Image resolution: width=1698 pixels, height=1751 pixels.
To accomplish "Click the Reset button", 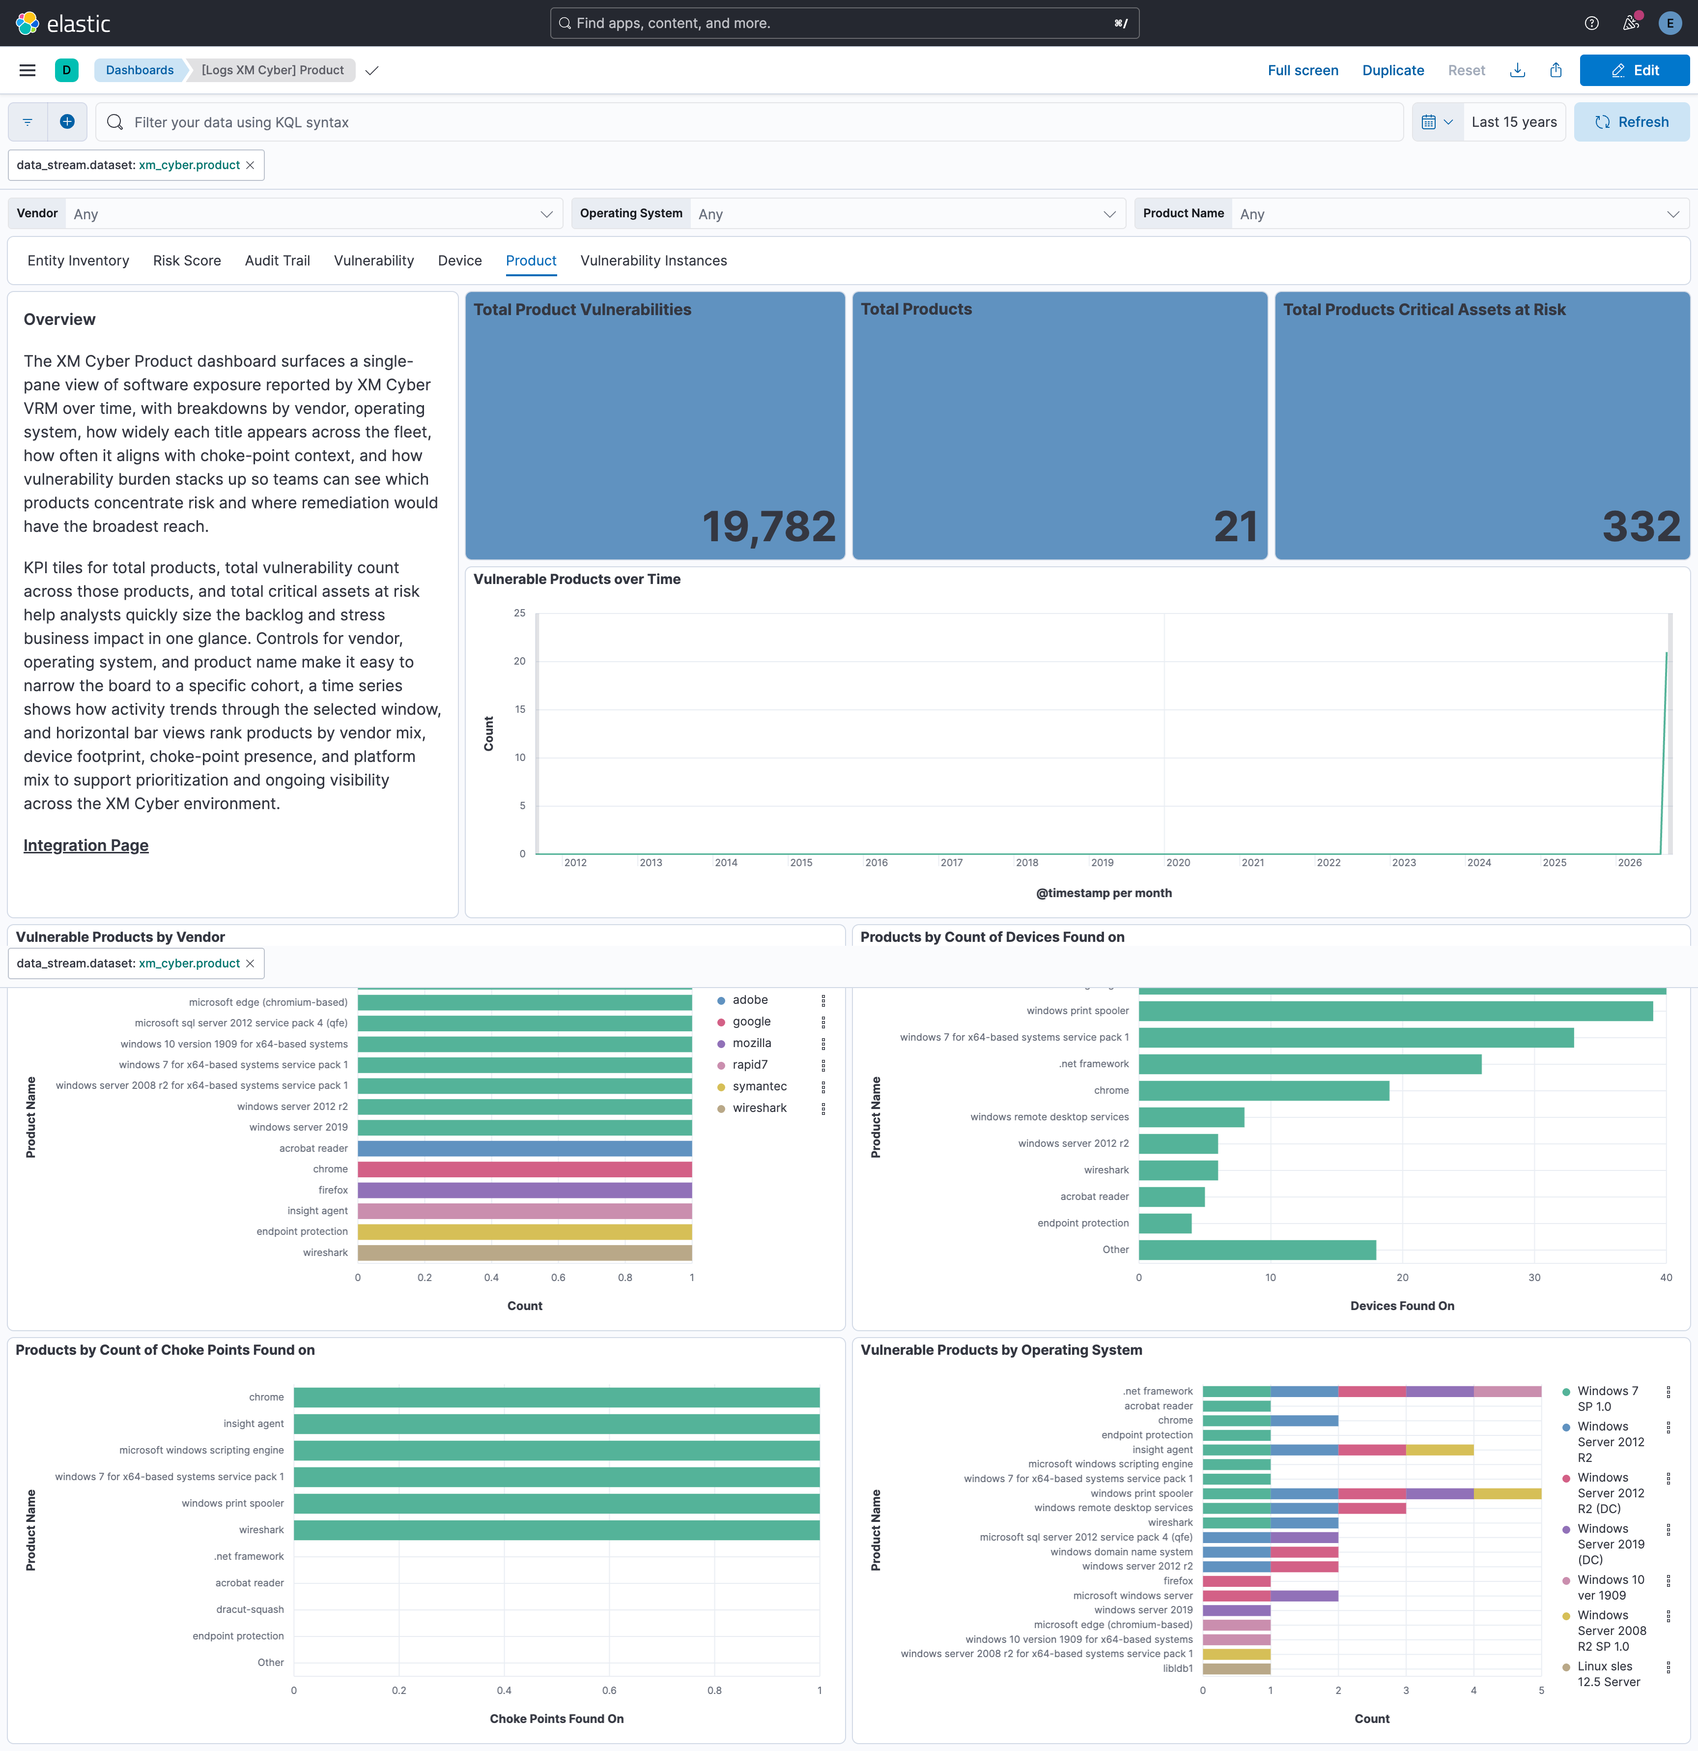I will (1466, 71).
